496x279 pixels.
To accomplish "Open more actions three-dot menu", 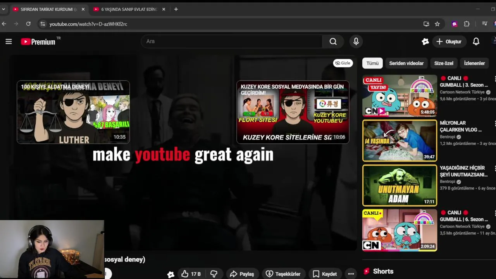I will tap(351, 274).
